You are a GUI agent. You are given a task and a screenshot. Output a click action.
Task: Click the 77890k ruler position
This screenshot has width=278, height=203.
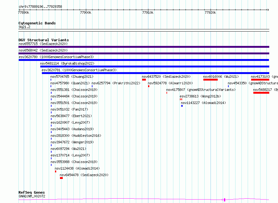(23, 12)
